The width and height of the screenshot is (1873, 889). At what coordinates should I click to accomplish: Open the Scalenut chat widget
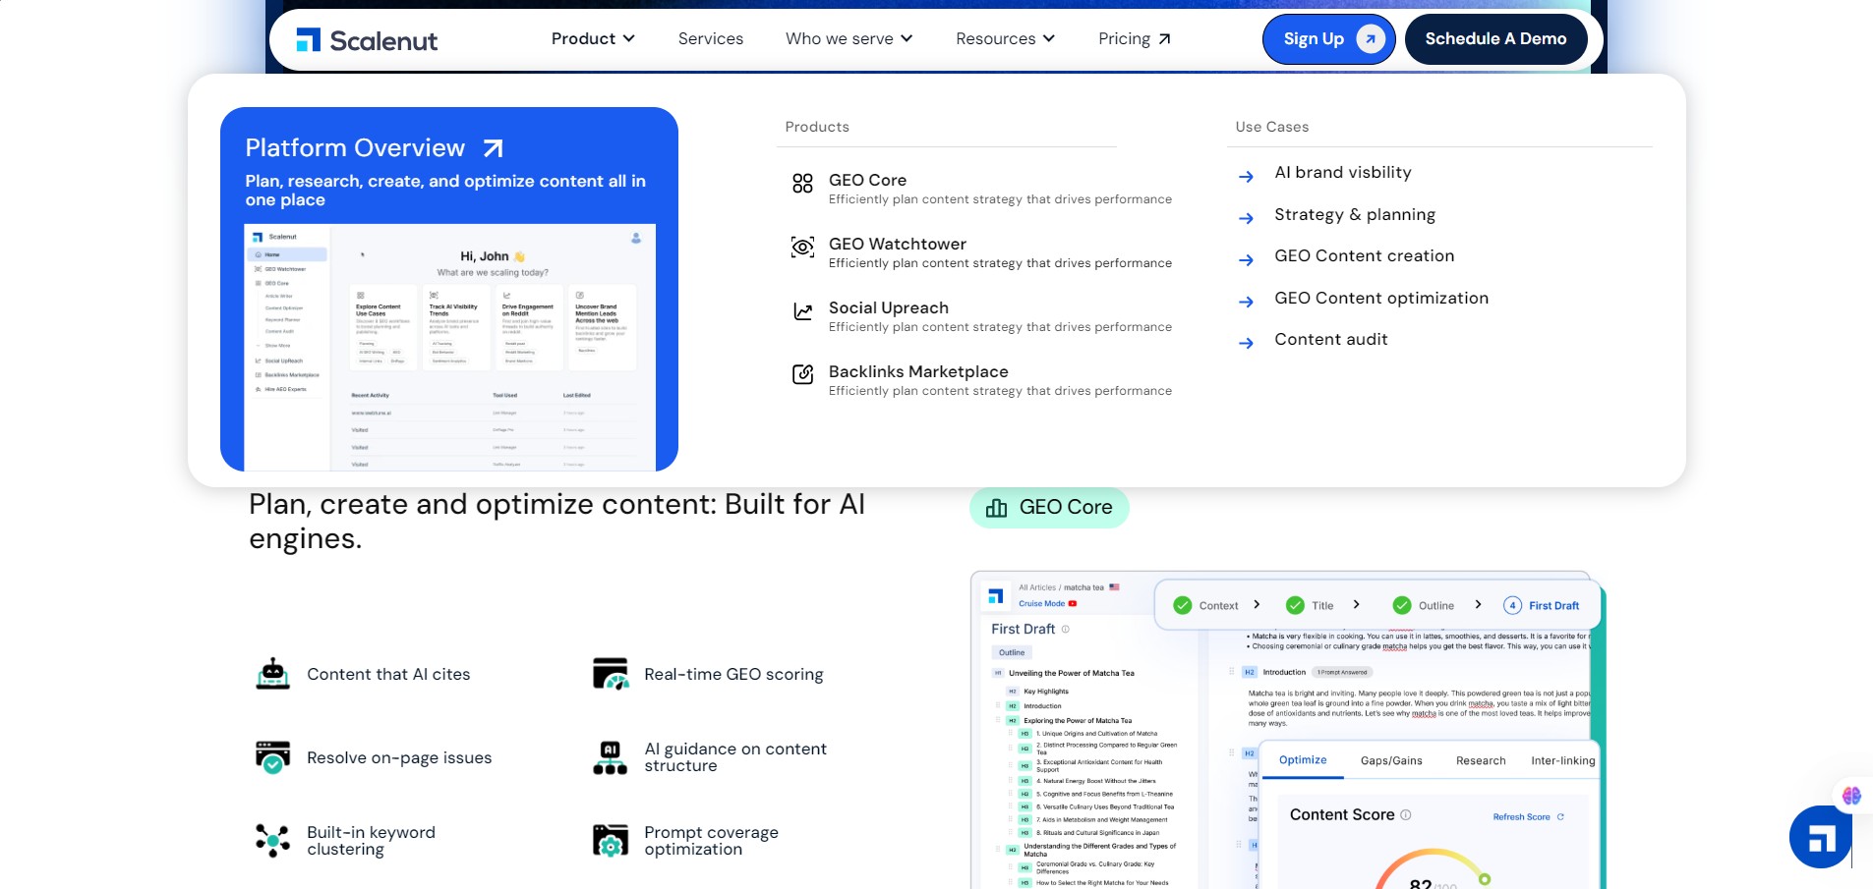coord(1820,838)
